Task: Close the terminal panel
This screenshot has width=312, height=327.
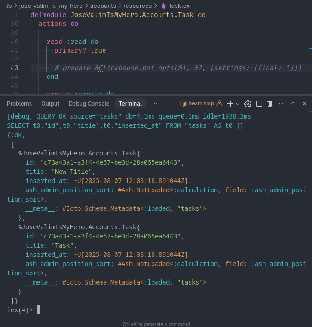Action: coord(305,103)
